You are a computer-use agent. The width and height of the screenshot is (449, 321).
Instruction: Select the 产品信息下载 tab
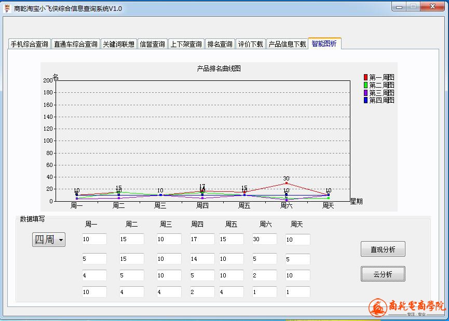click(287, 44)
